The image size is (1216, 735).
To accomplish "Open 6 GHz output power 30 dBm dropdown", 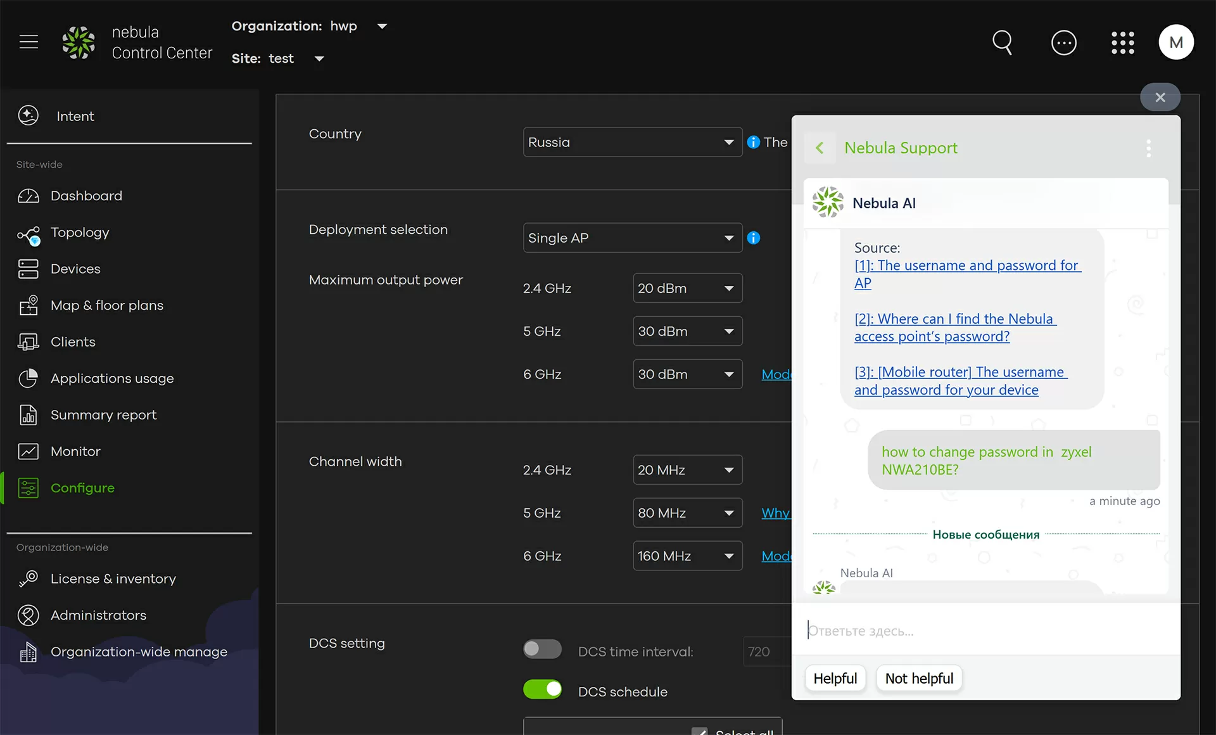I will [x=688, y=374].
